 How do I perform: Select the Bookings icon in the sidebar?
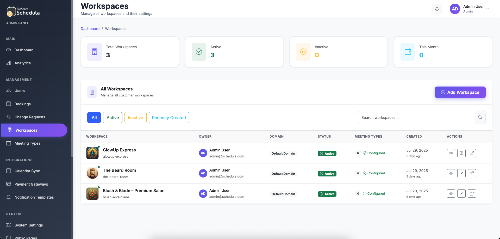[x=9, y=104]
